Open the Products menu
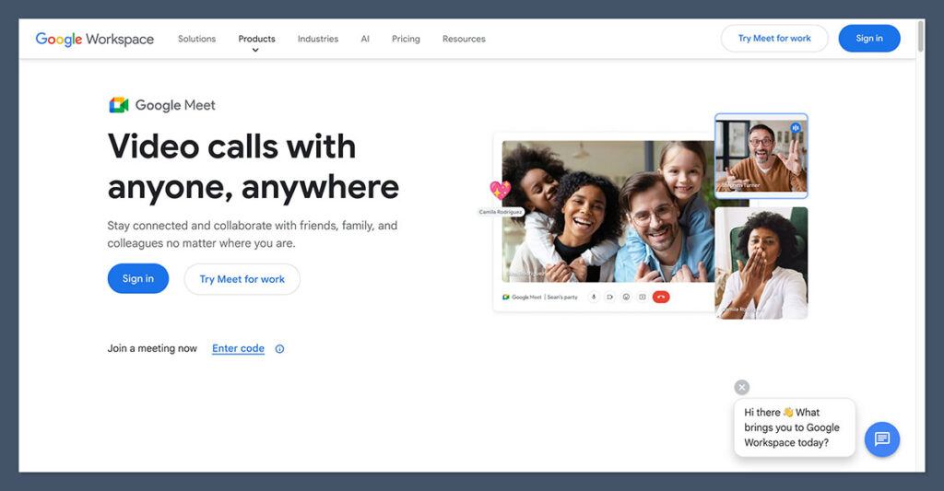944x491 pixels. (x=256, y=39)
